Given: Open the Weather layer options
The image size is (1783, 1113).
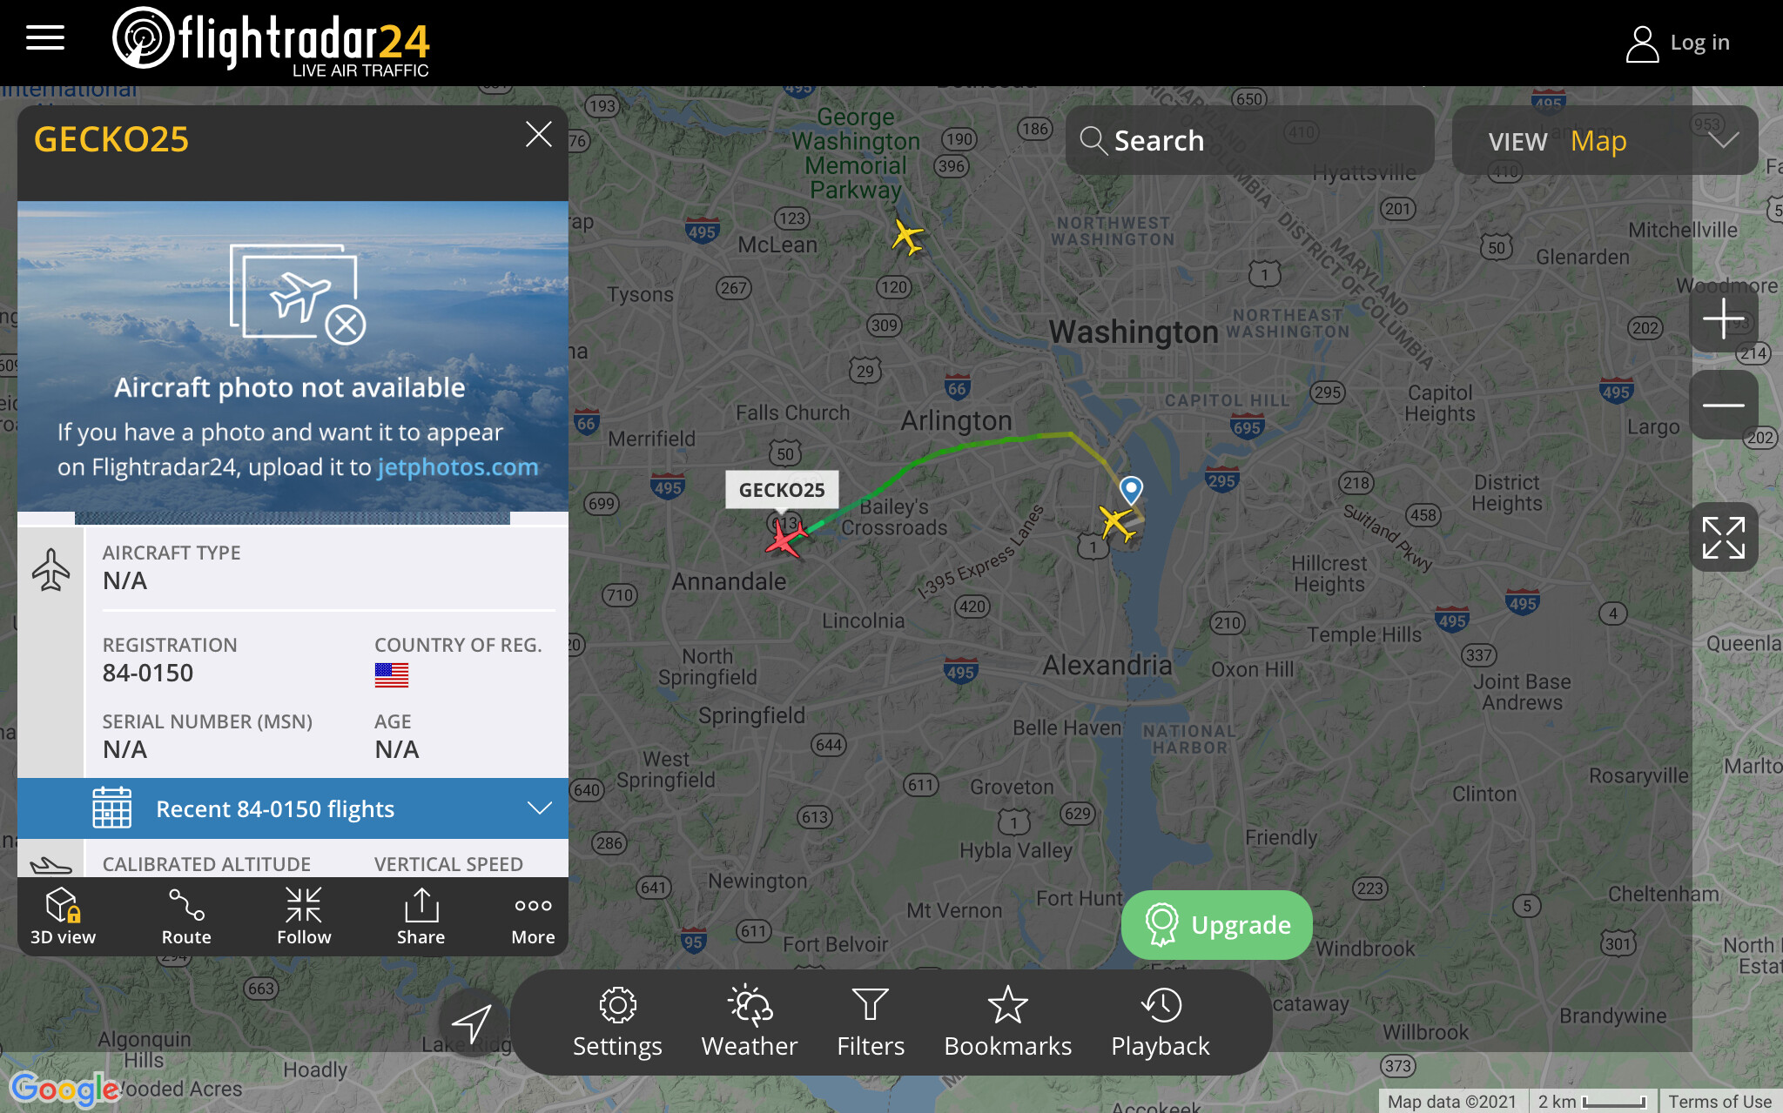Looking at the screenshot, I should click(749, 1022).
